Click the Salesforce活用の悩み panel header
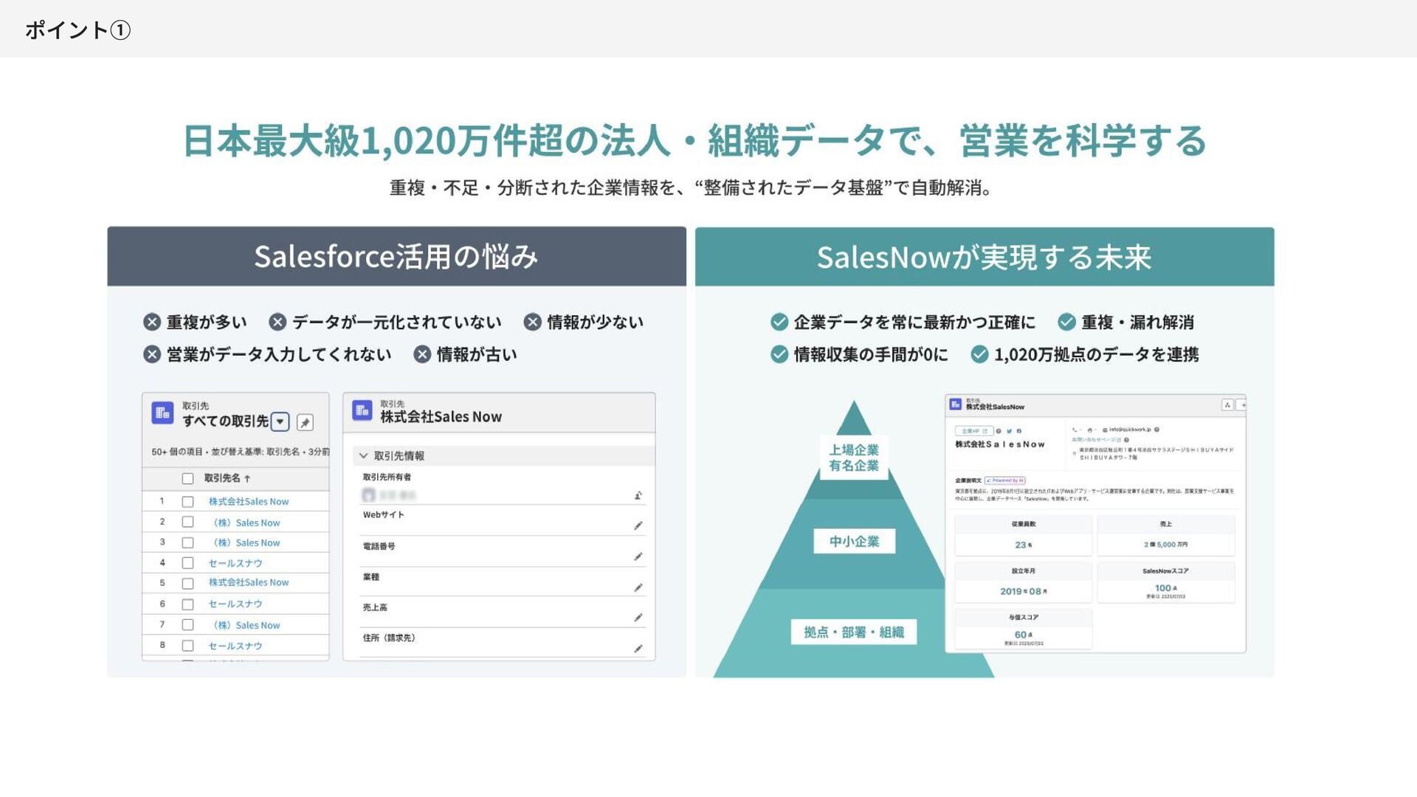Image resolution: width=1417 pixels, height=797 pixels. pos(396,257)
